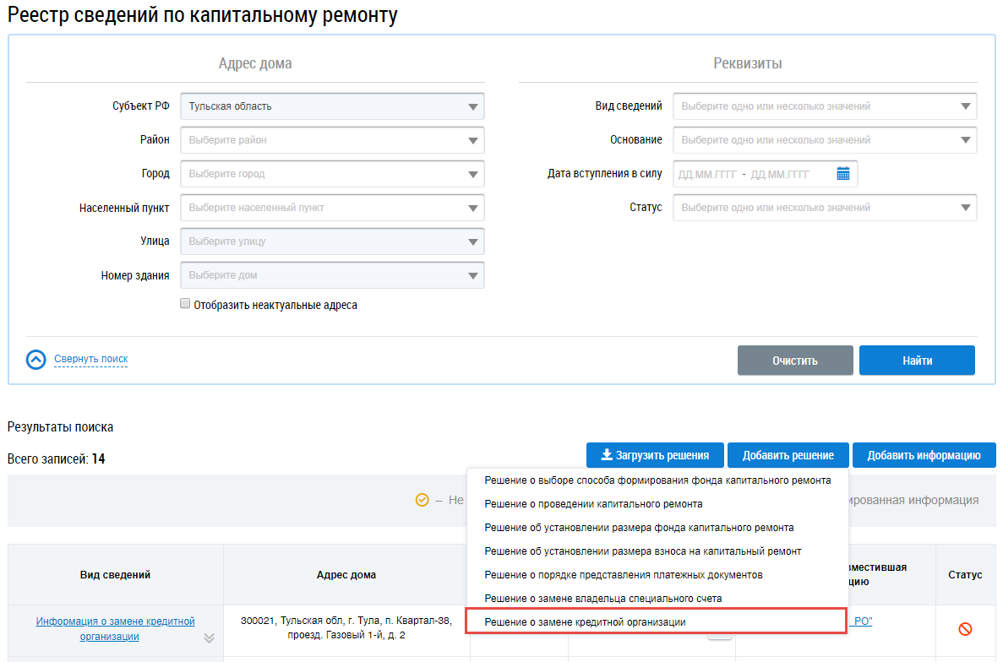Expand the Район dropdown list
Viewport: 1003px width, 662px height.
click(332, 140)
